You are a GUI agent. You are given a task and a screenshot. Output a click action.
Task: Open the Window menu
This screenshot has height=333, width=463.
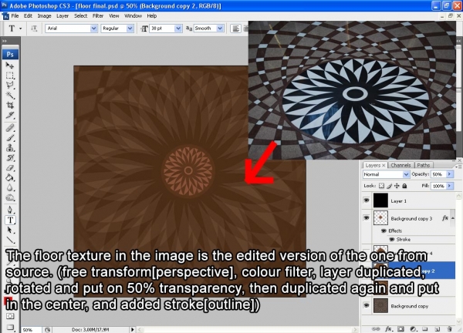[133, 16]
